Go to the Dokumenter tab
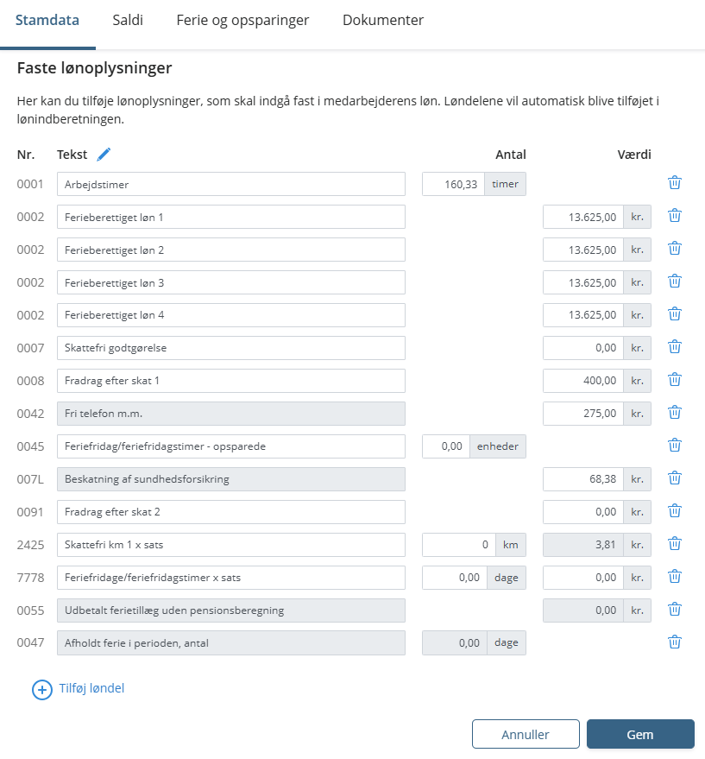The image size is (705, 759). (x=383, y=20)
